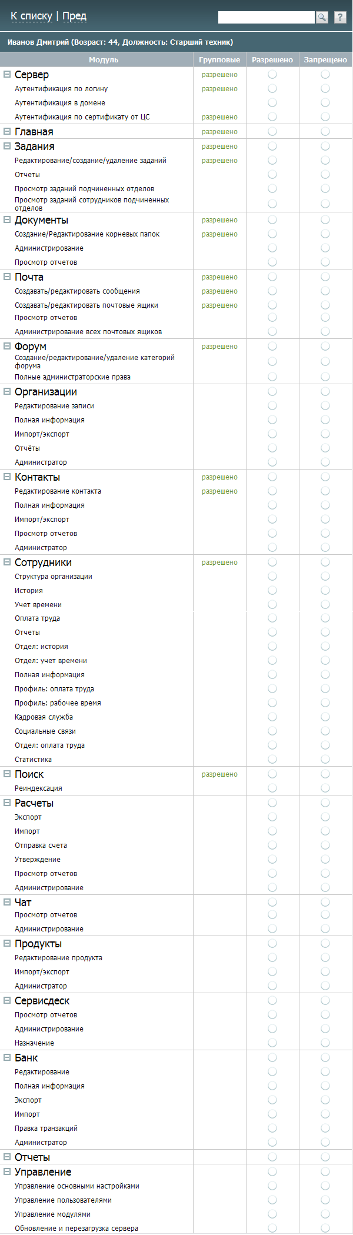Click the search magnifier icon
Image resolution: width=353 pixels, height=1235 pixels.
coord(322,18)
